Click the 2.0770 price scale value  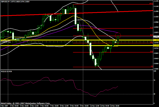point(156,43)
